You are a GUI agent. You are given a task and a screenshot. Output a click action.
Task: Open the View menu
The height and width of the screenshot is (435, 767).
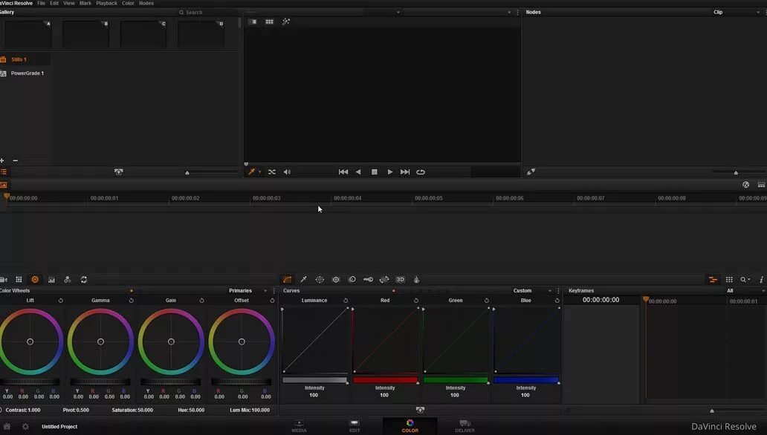point(69,3)
